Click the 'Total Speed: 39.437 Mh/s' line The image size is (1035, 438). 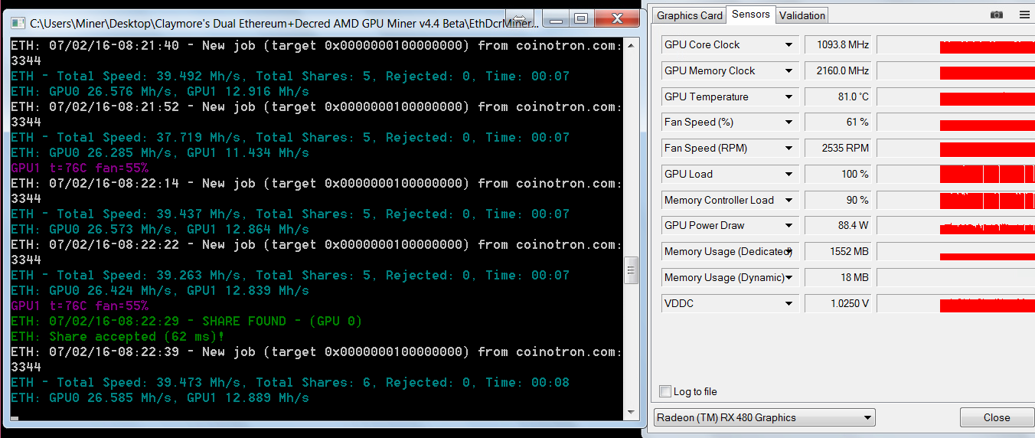pos(290,214)
